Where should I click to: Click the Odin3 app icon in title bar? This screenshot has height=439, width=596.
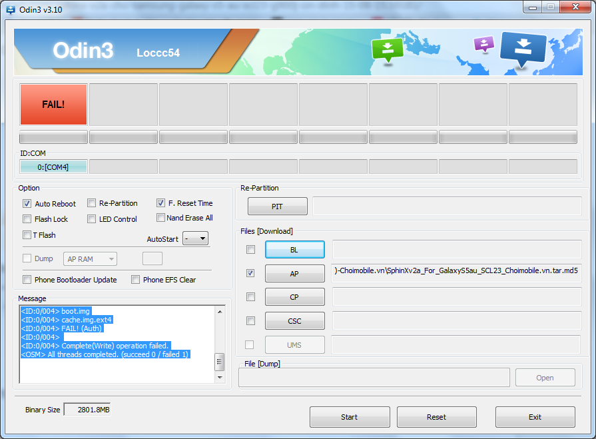(11, 10)
